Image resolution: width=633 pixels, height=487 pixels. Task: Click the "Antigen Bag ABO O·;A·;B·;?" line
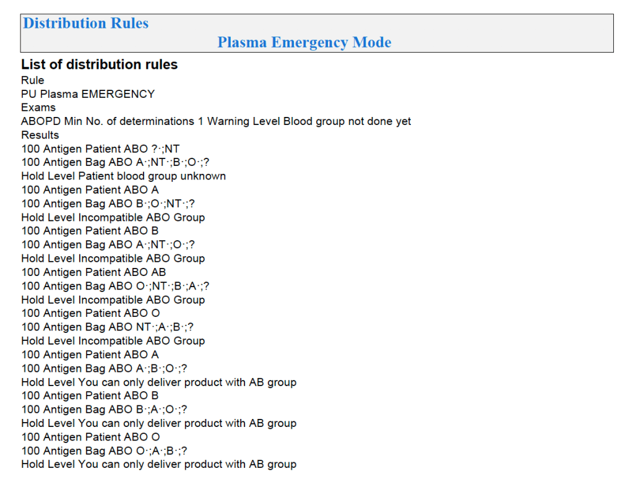tap(105, 450)
